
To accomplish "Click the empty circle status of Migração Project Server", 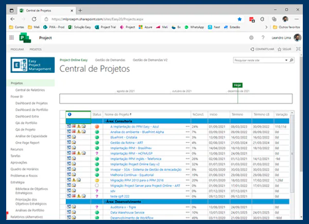I will (x=97, y=185).
